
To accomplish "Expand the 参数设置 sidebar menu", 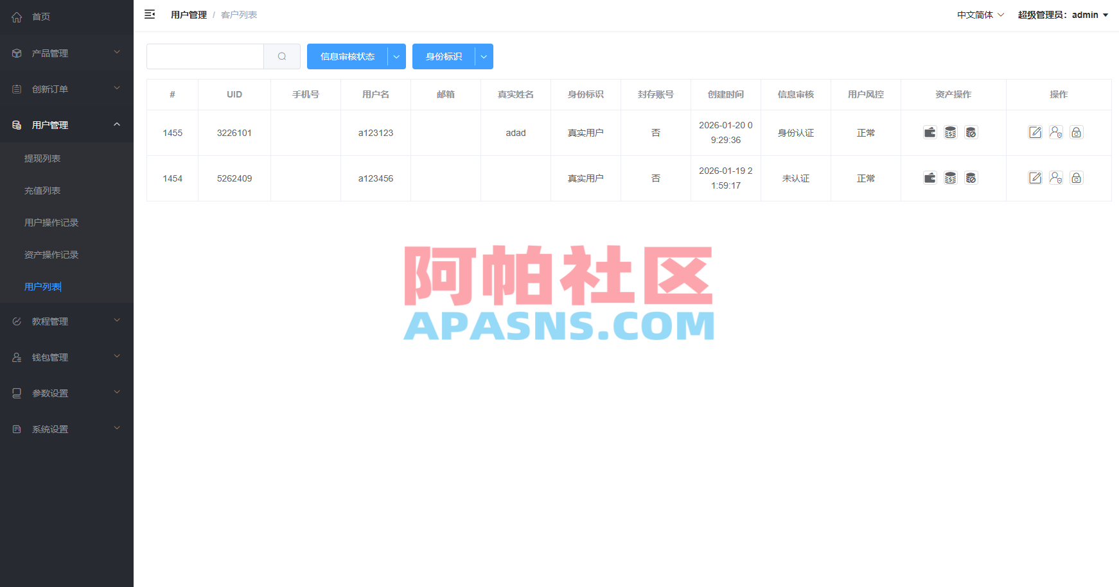I will pyautogui.click(x=67, y=393).
